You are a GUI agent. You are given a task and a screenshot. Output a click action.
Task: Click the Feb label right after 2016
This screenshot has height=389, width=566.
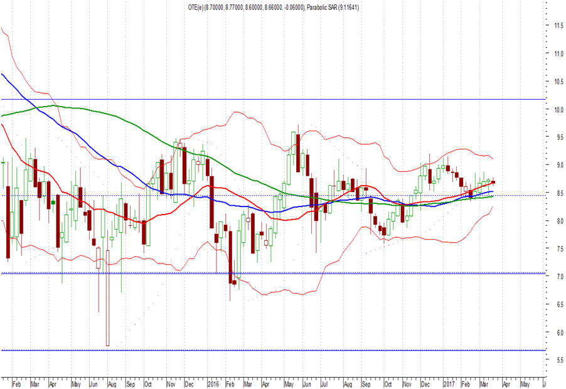[x=230, y=385]
